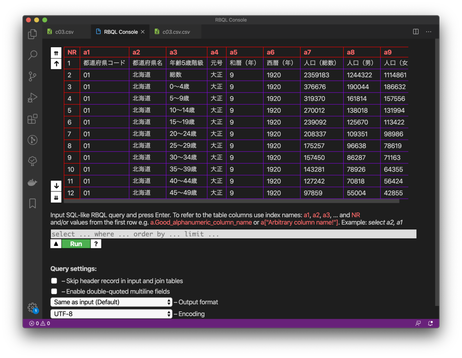462x358 pixels.
Task: Open the Search view in the activity bar
Action: [33, 55]
